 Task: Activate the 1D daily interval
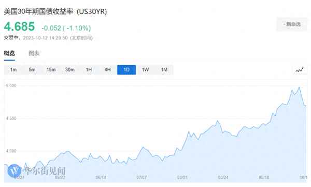pos(126,70)
